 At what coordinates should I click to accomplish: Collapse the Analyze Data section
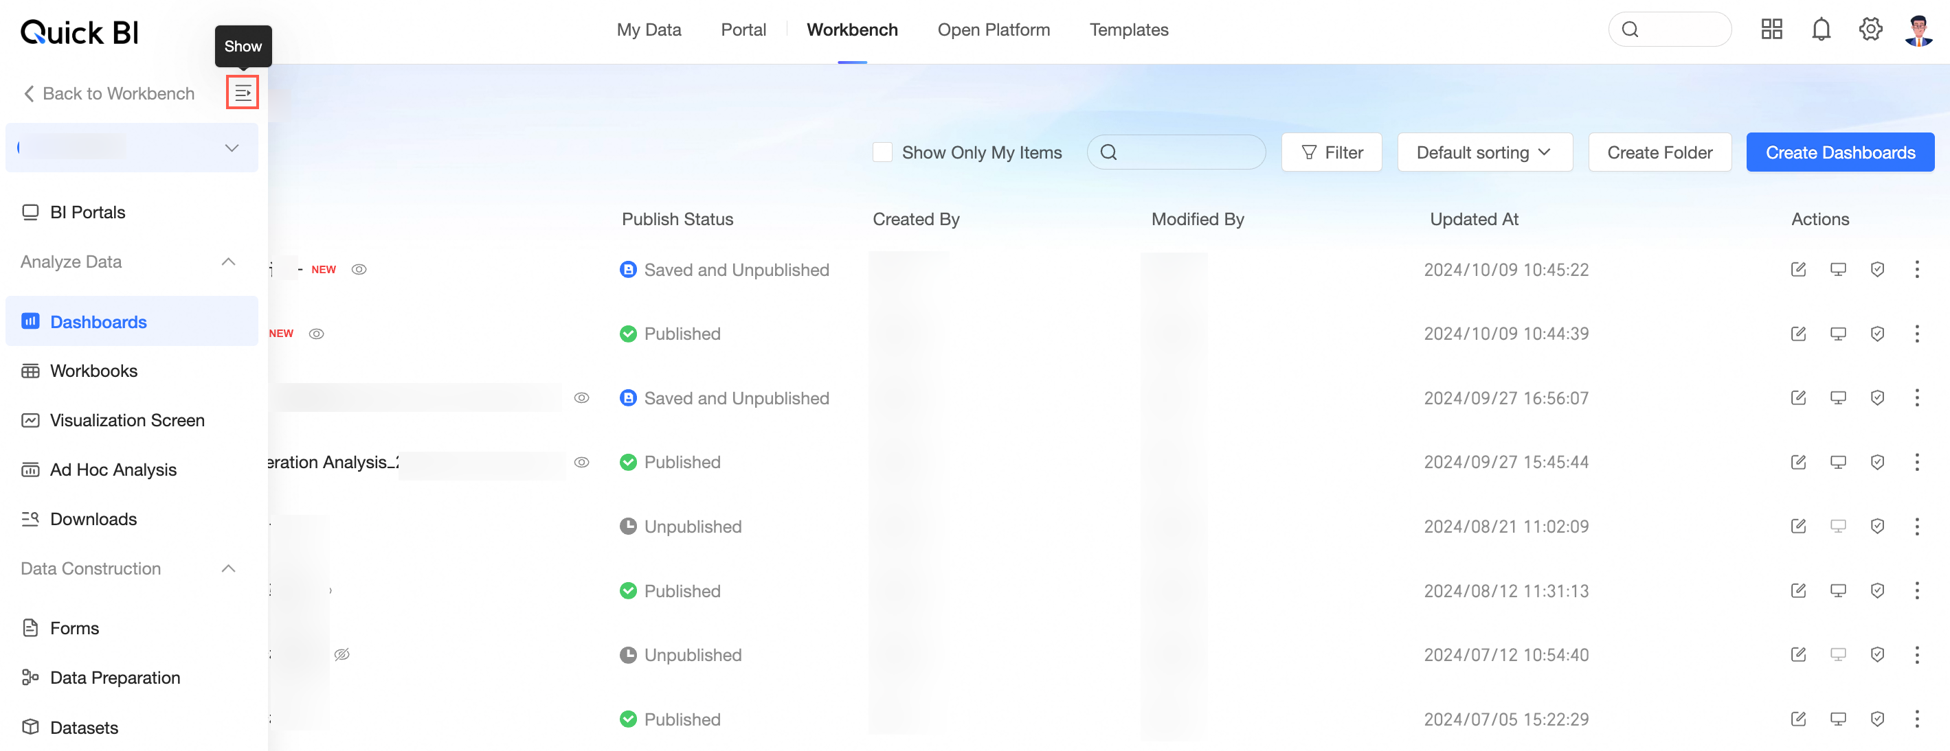click(x=228, y=262)
